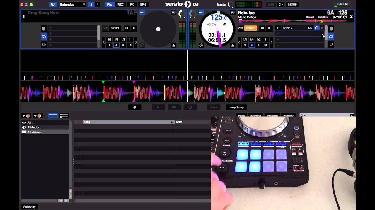Toggle orange SYNC on deck 2

(250, 28)
